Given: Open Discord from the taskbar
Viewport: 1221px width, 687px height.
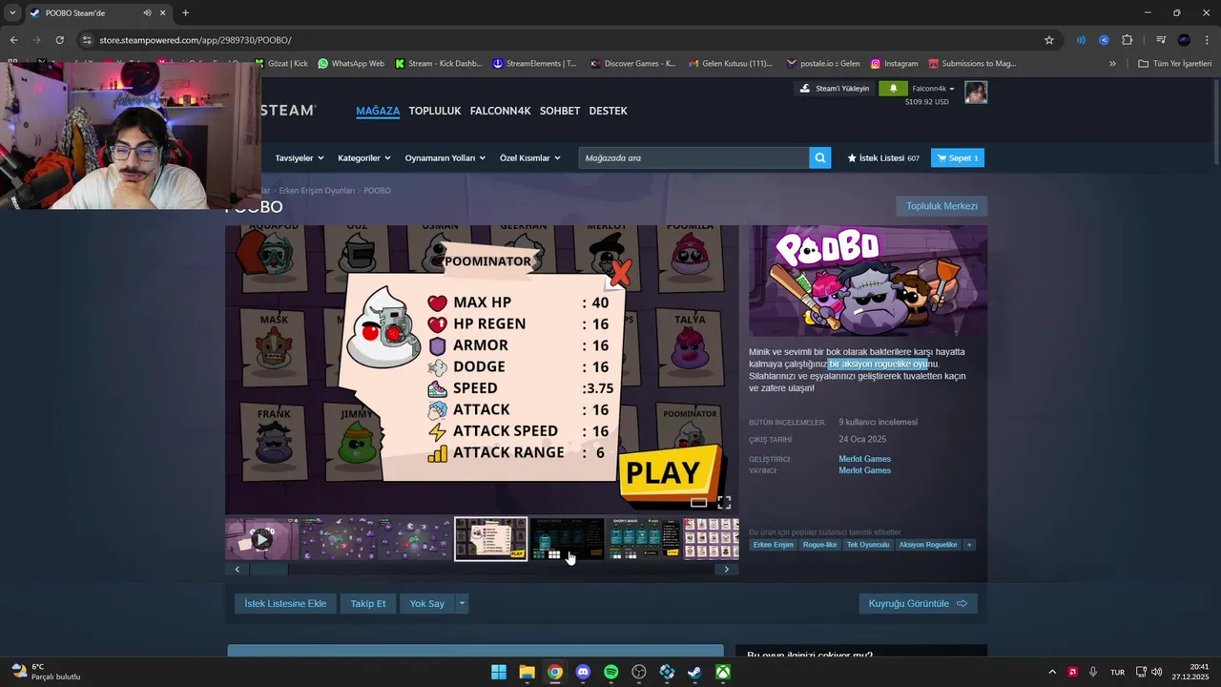Looking at the screenshot, I should 583,672.
